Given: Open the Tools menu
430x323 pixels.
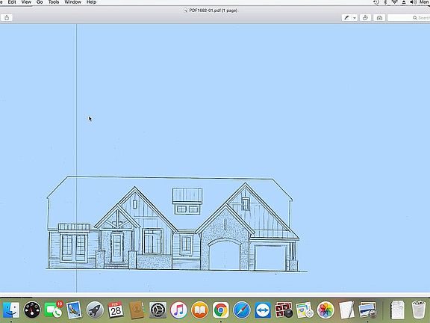Looking at the screenshot, I should [54, 2].
